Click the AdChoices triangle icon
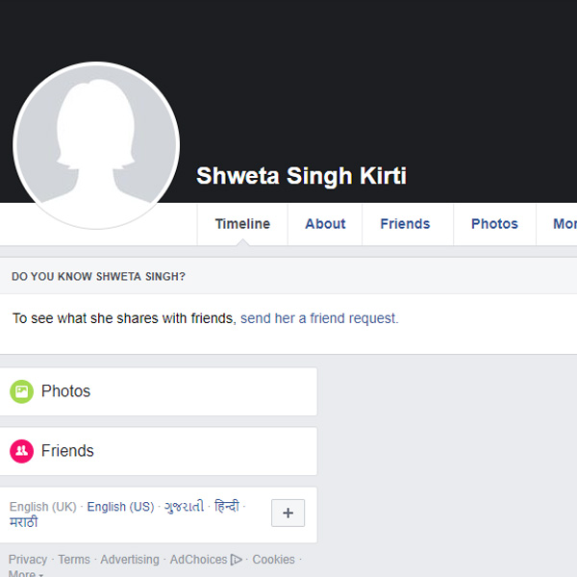The image size is (577, 577). pos(237,560)
